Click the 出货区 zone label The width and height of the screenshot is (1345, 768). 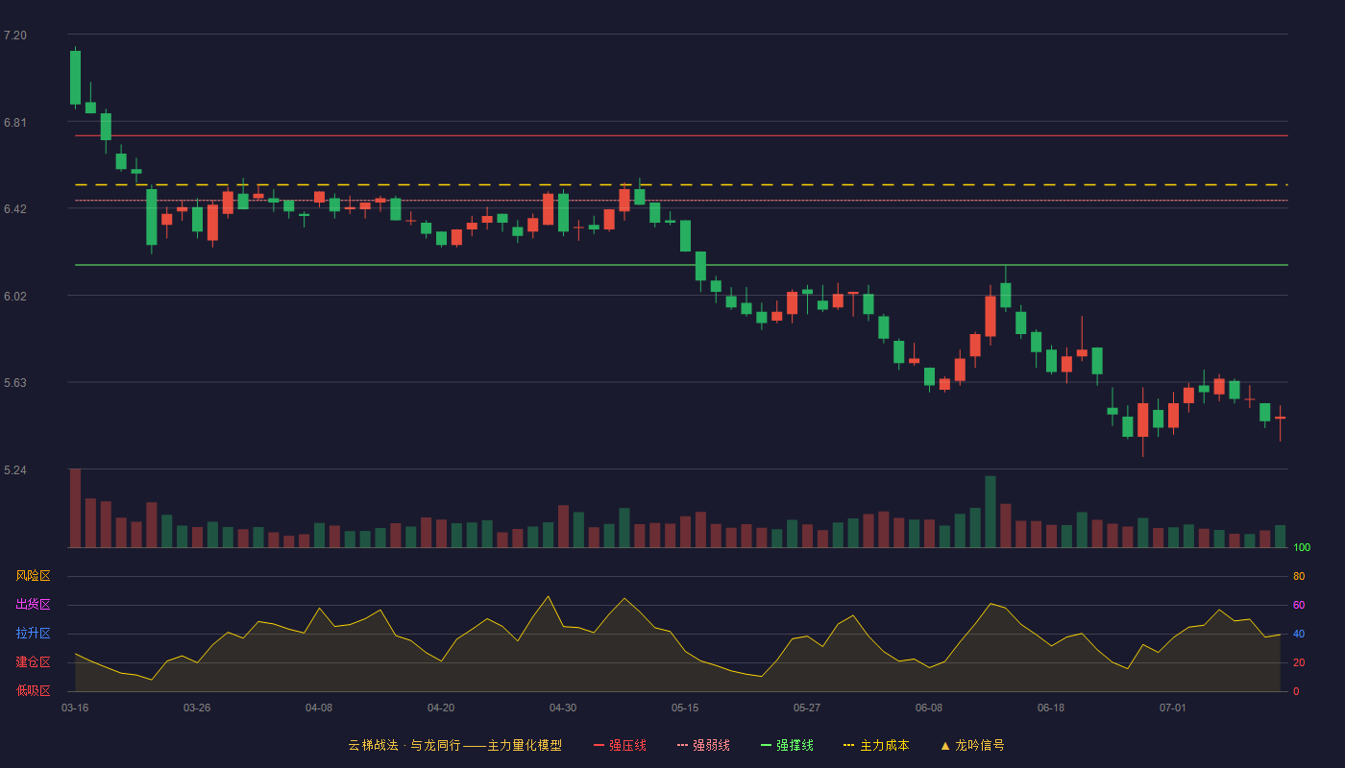33,605
